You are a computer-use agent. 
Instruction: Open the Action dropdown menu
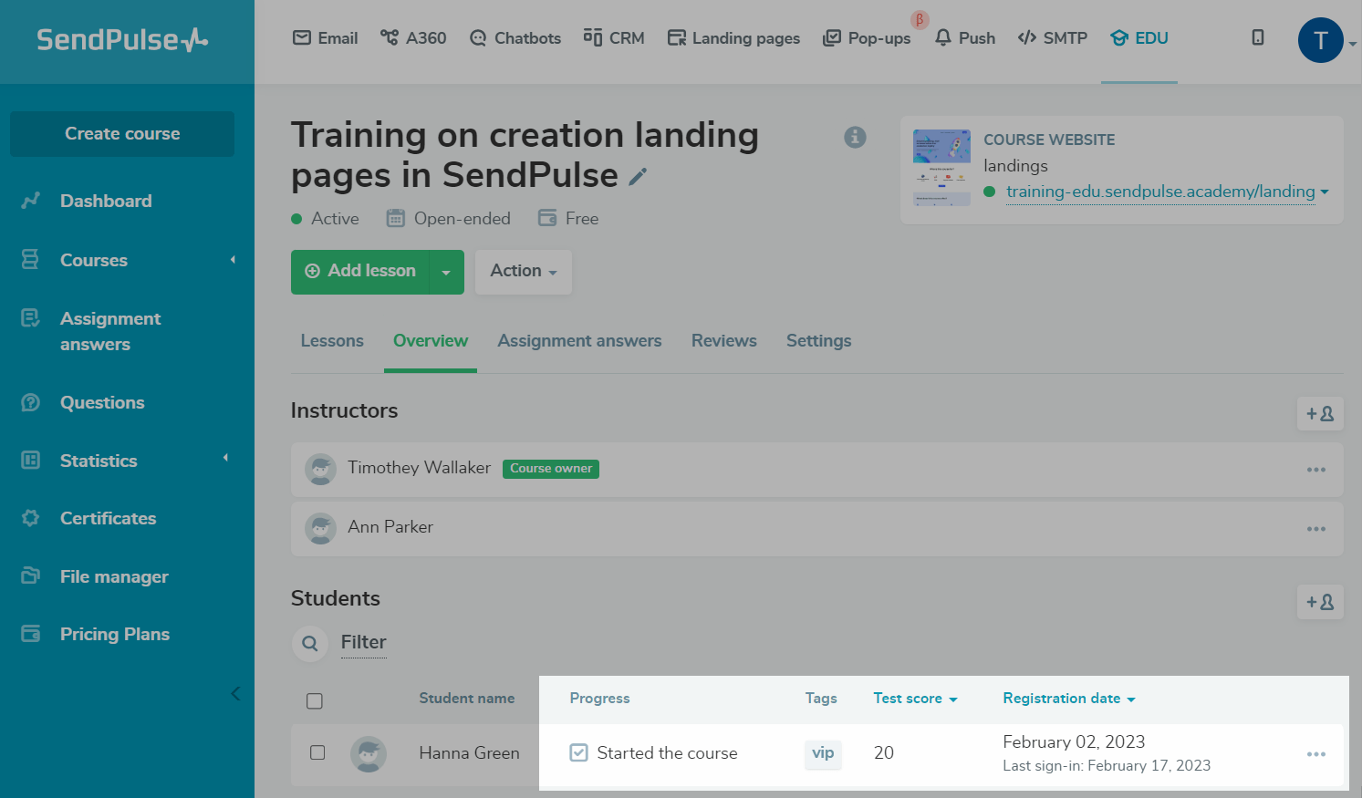tap(523, 271)
